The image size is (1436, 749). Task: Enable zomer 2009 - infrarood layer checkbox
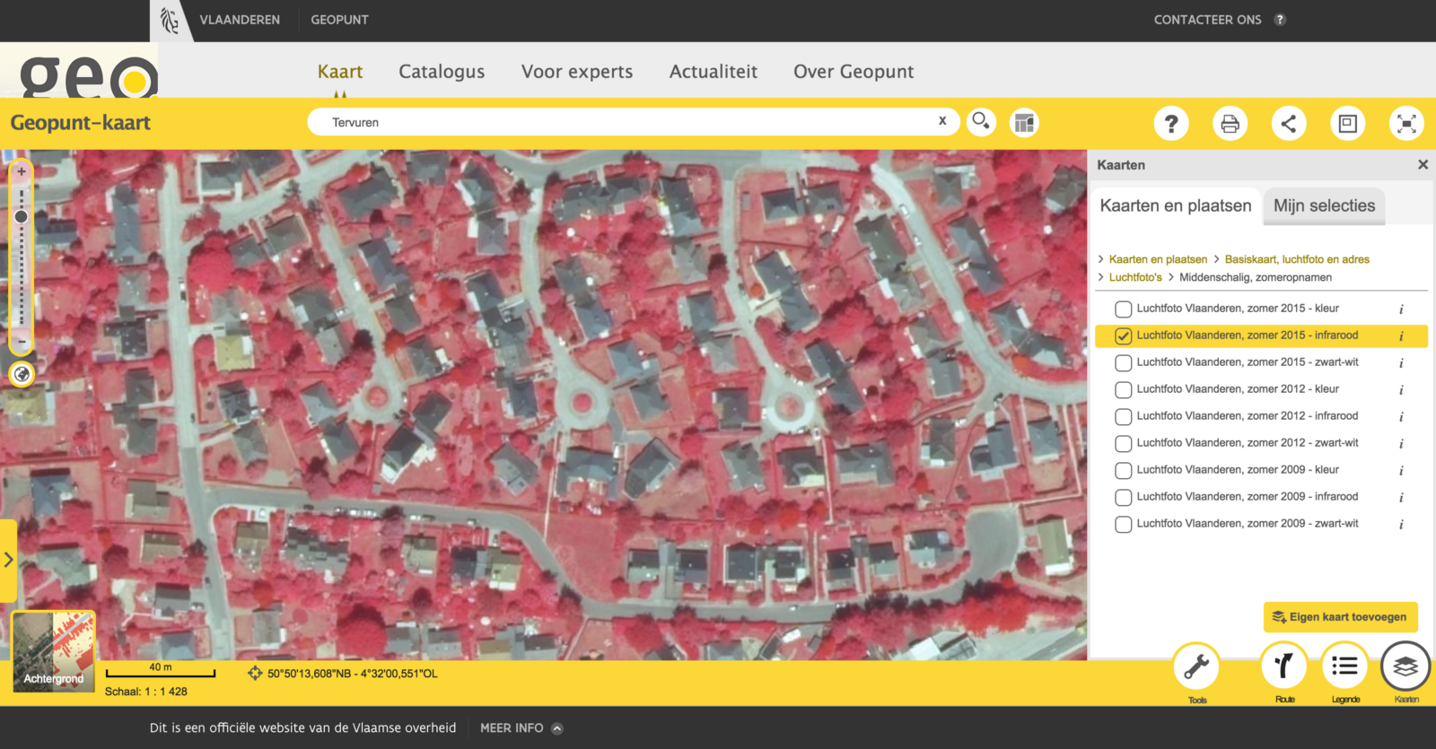[1123, 498]
